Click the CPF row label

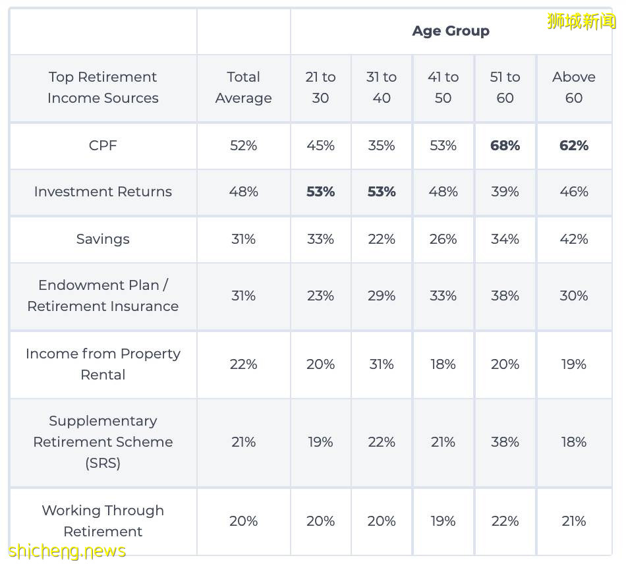tap(103, 146)
